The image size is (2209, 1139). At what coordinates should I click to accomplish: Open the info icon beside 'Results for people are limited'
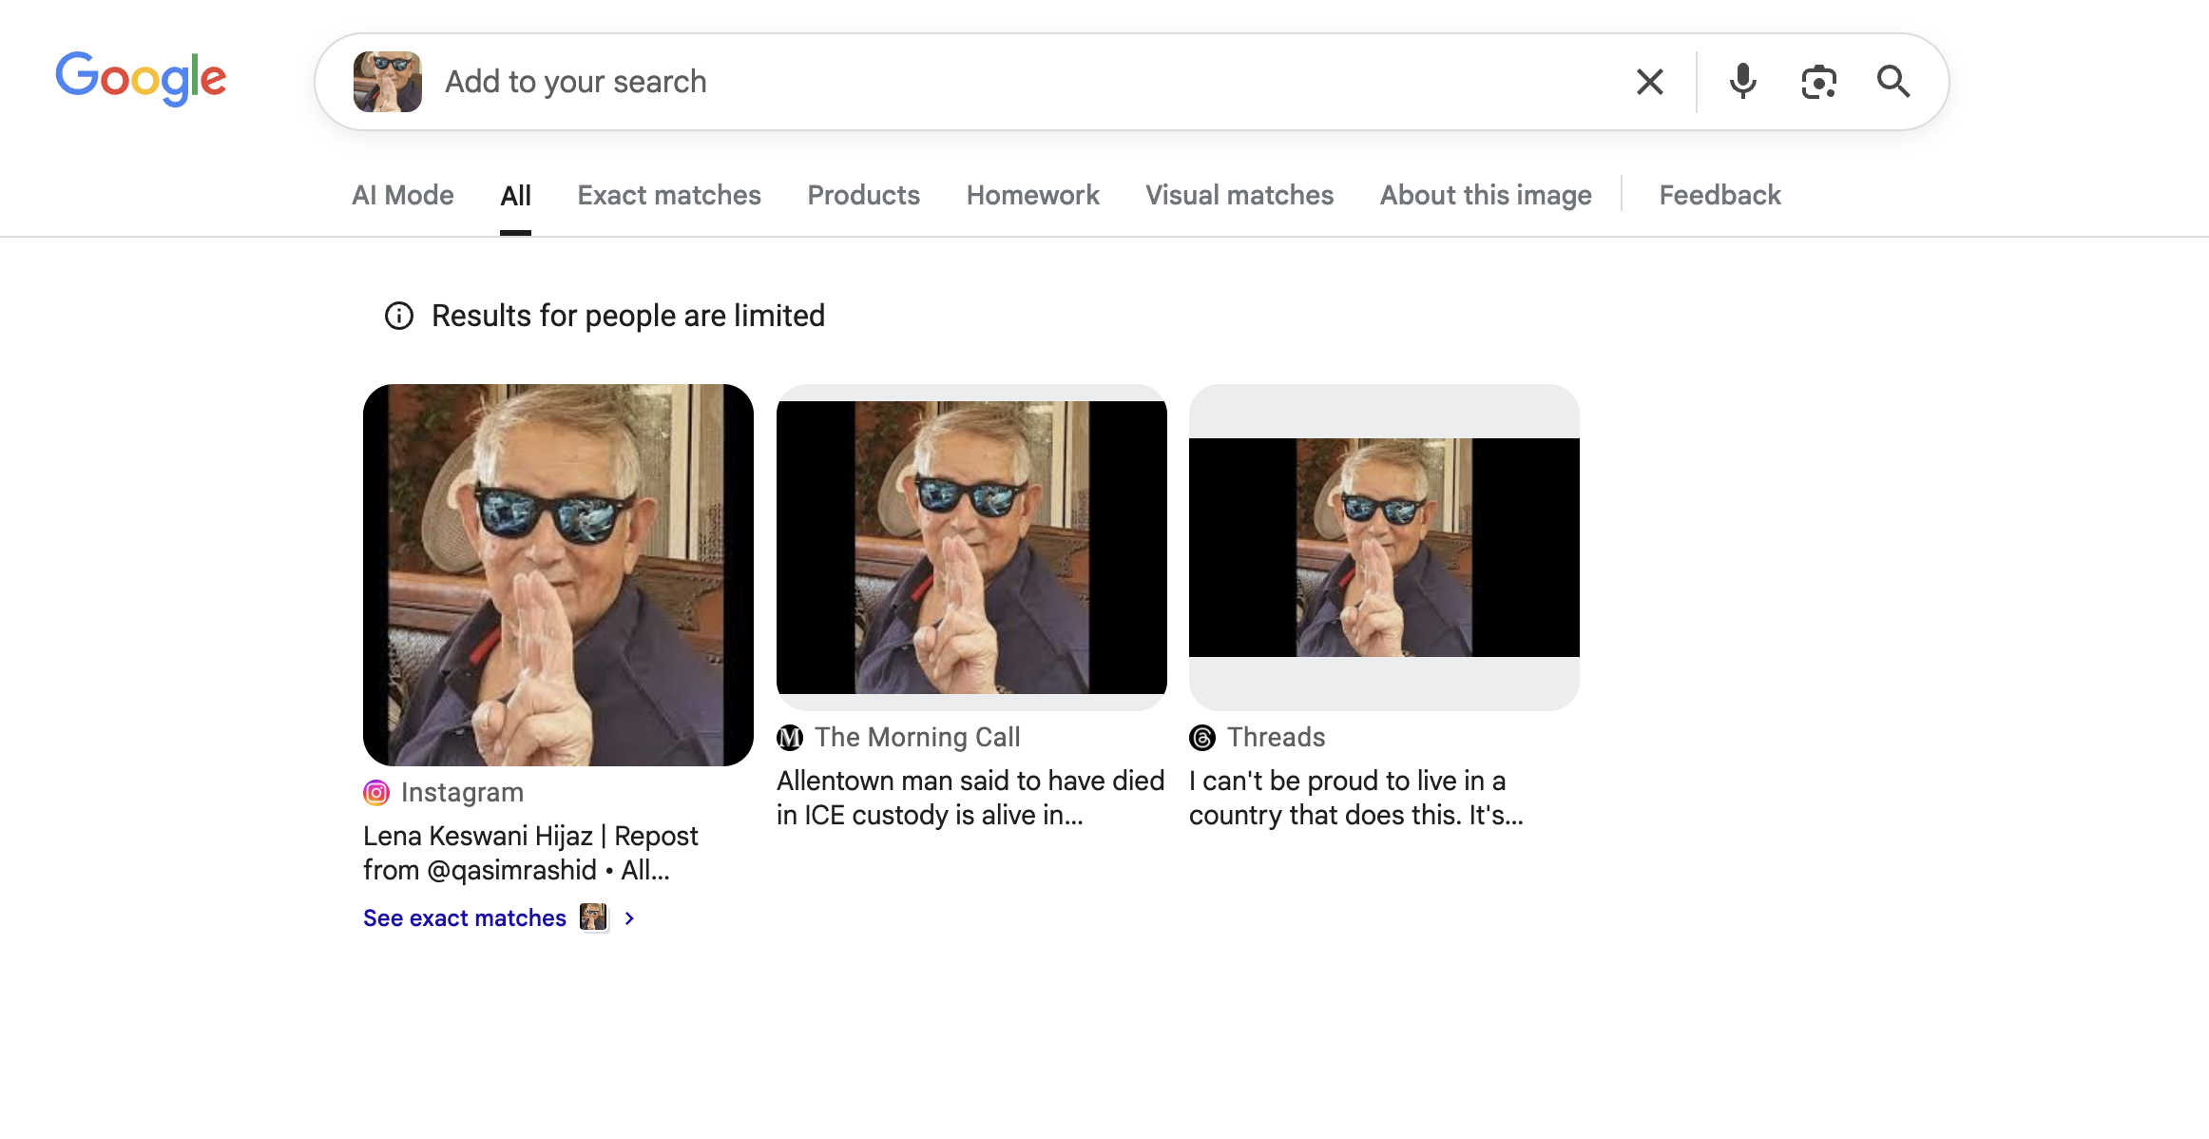[399, 316]
